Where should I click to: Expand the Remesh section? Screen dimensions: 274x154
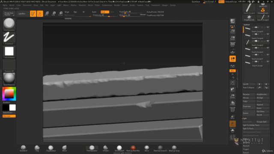pyautogui.click(x=247, y=146)
